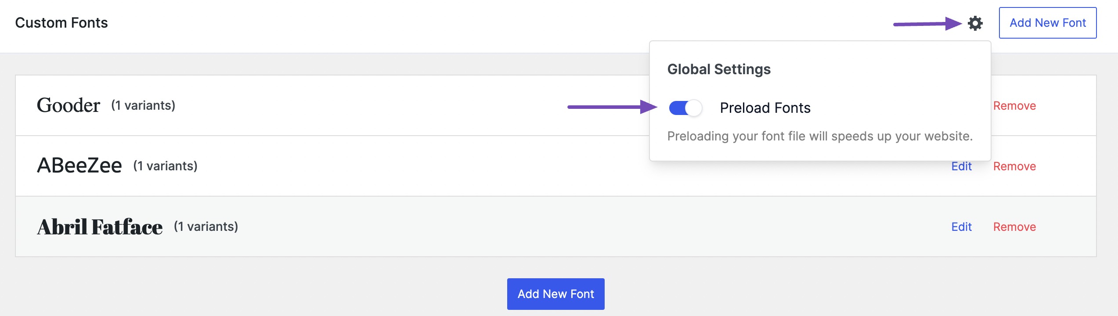The width and height of the screenshot is (1118, 316).
Task: Click the variants count next to Gooder
Action: [x=143, y=105]
